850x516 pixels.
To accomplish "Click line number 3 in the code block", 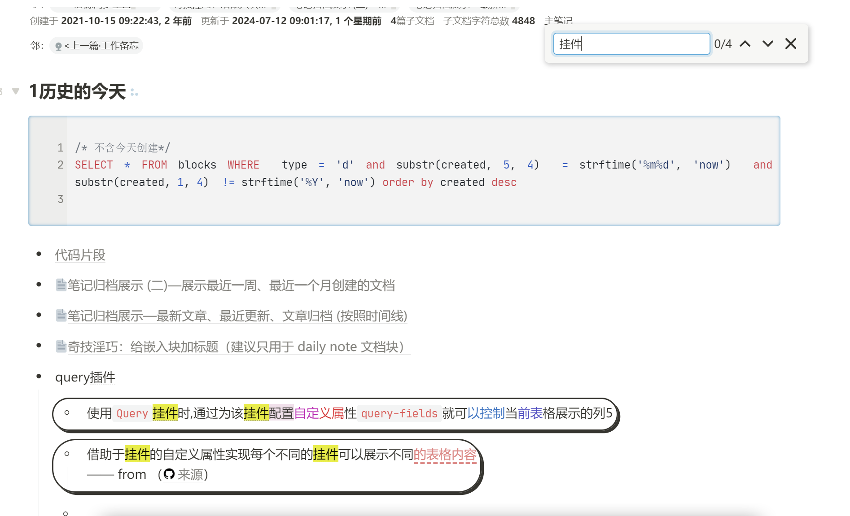I will click(61, 199).
